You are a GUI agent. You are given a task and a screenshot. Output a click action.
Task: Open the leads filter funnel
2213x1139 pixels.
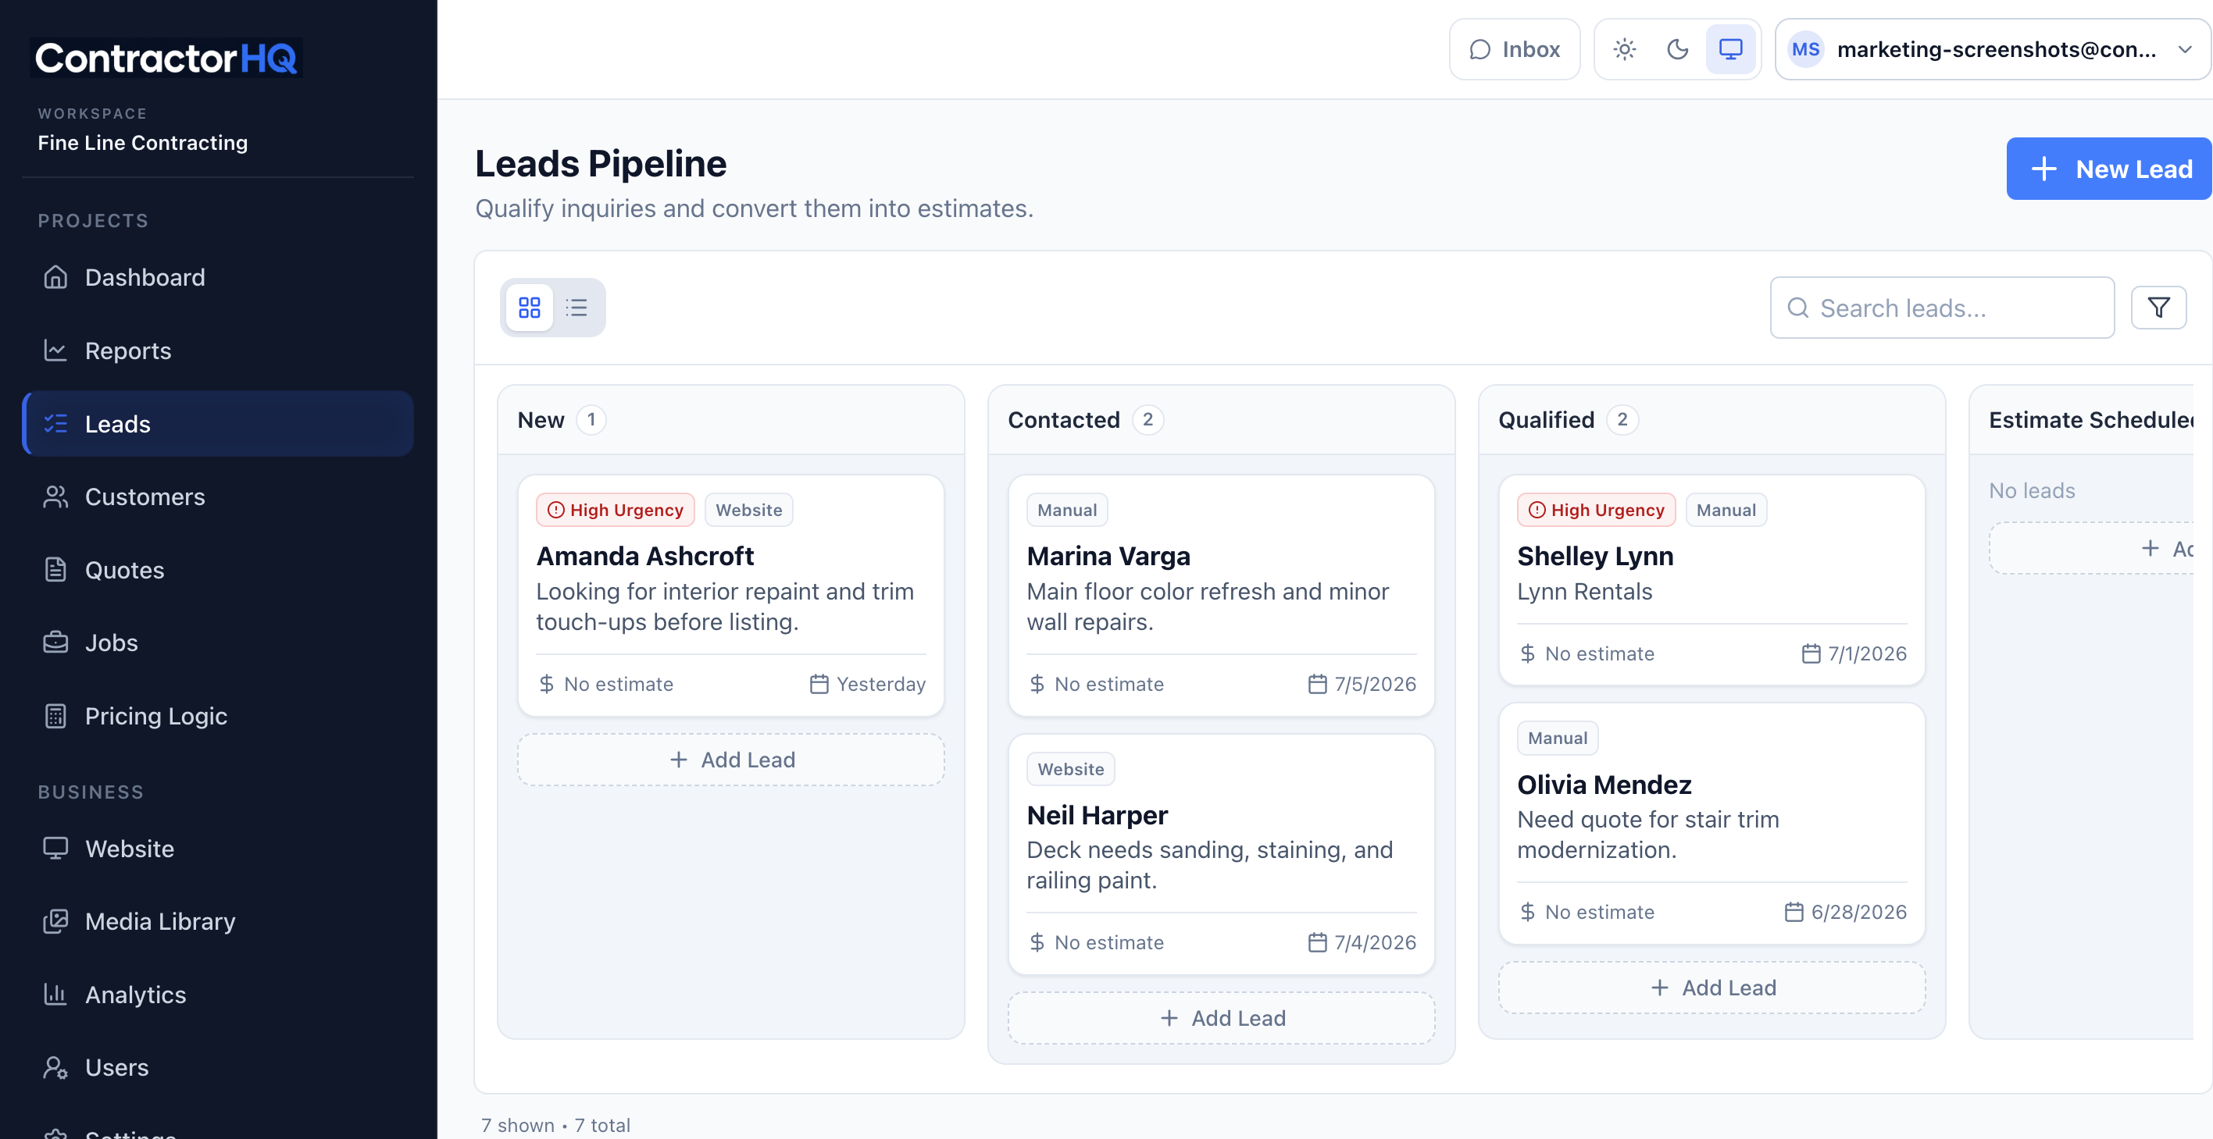click(2158, 308)
